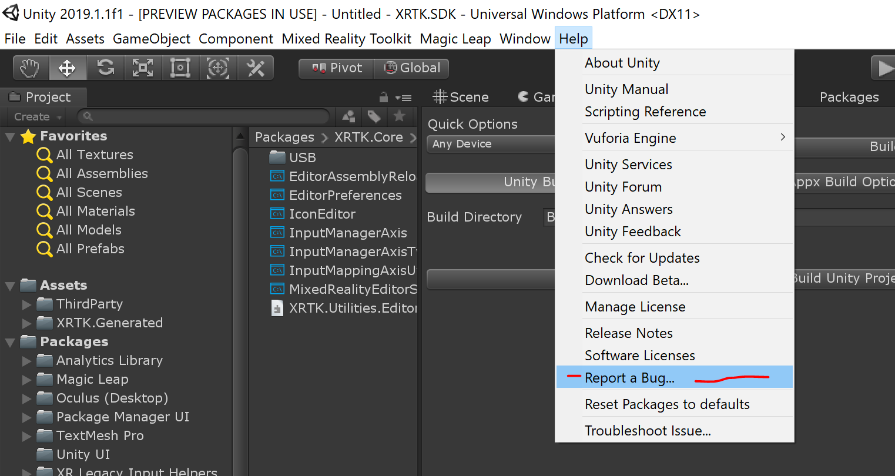Open the Vuforia Engine submenu
This screenshot has width=895, height=476.
(x=675, y=138)
